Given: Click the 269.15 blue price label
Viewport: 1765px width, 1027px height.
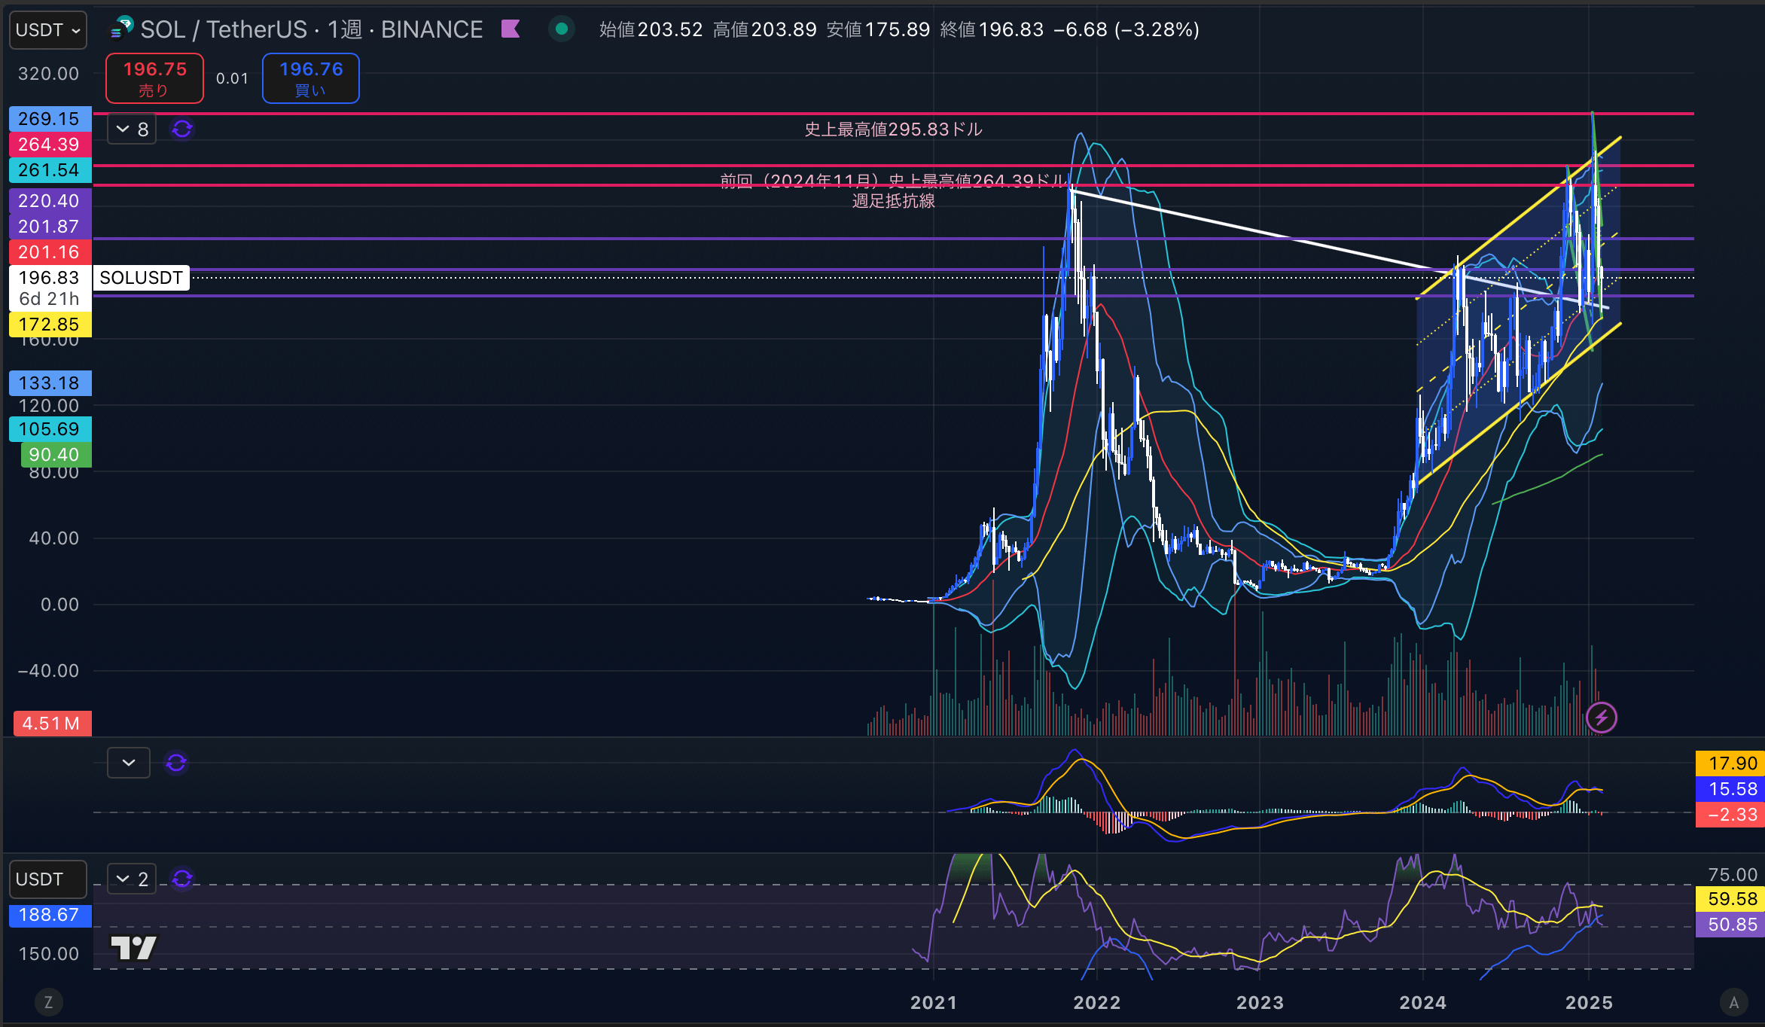Looking at the screenshot, I should pos(50,119).
